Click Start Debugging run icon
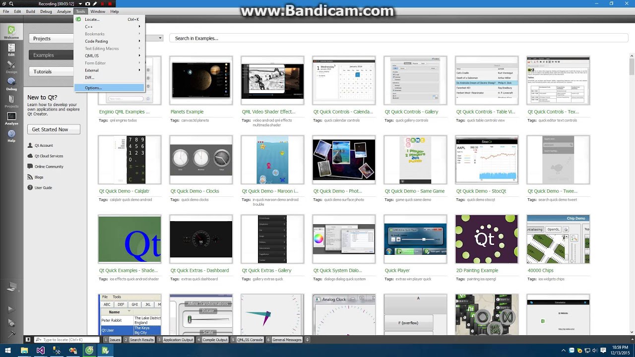 [11, 322]
